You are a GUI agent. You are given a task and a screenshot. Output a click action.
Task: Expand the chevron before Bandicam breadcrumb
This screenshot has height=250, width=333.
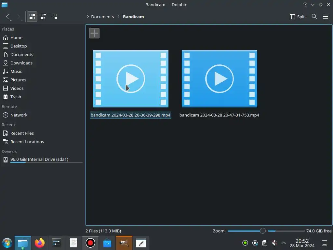pos(118,17)
